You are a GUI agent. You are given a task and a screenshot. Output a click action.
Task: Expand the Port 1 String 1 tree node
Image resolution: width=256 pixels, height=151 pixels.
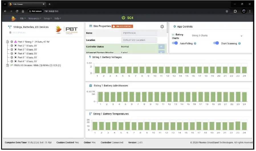7,42
